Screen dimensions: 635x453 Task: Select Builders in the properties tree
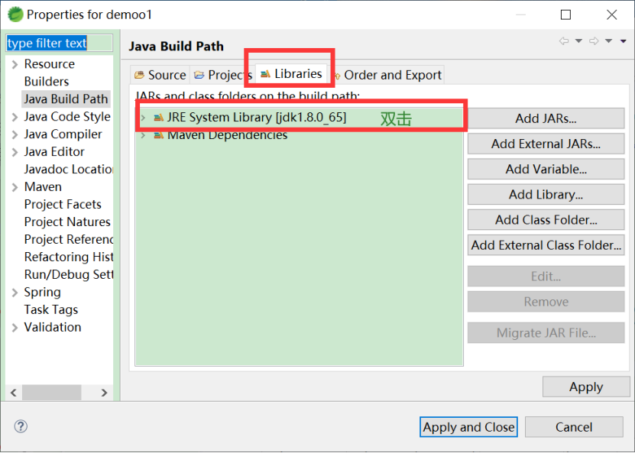47,82
